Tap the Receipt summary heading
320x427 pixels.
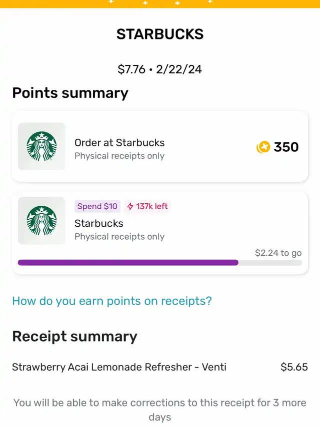[74, 336]
